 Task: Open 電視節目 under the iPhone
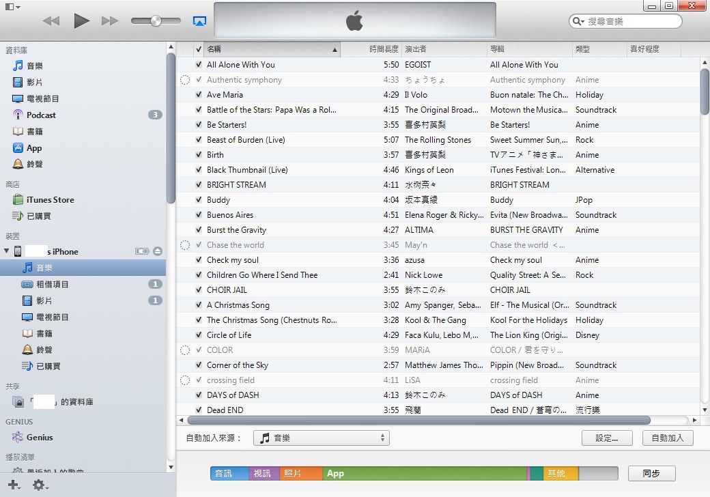coord(45,317)
